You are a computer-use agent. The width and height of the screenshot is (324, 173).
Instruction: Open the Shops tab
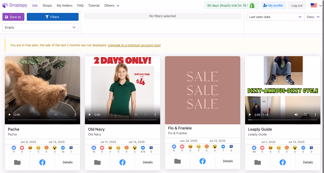pyautogui.click(x=47, y=6)
